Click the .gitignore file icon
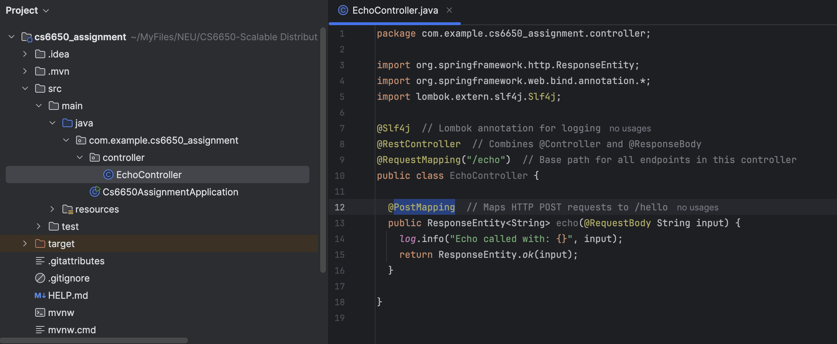 point(40,278)
